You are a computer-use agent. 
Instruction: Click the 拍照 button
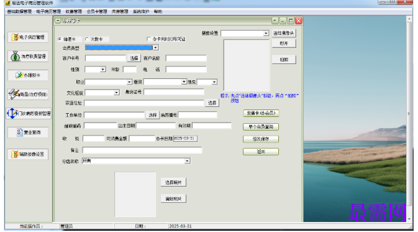[x=284, y=60]
